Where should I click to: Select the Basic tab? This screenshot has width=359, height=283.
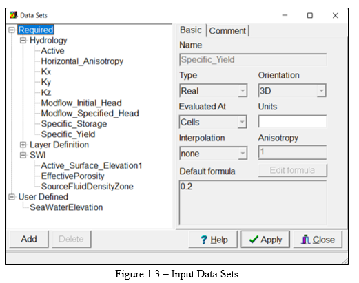click(191, 30)
